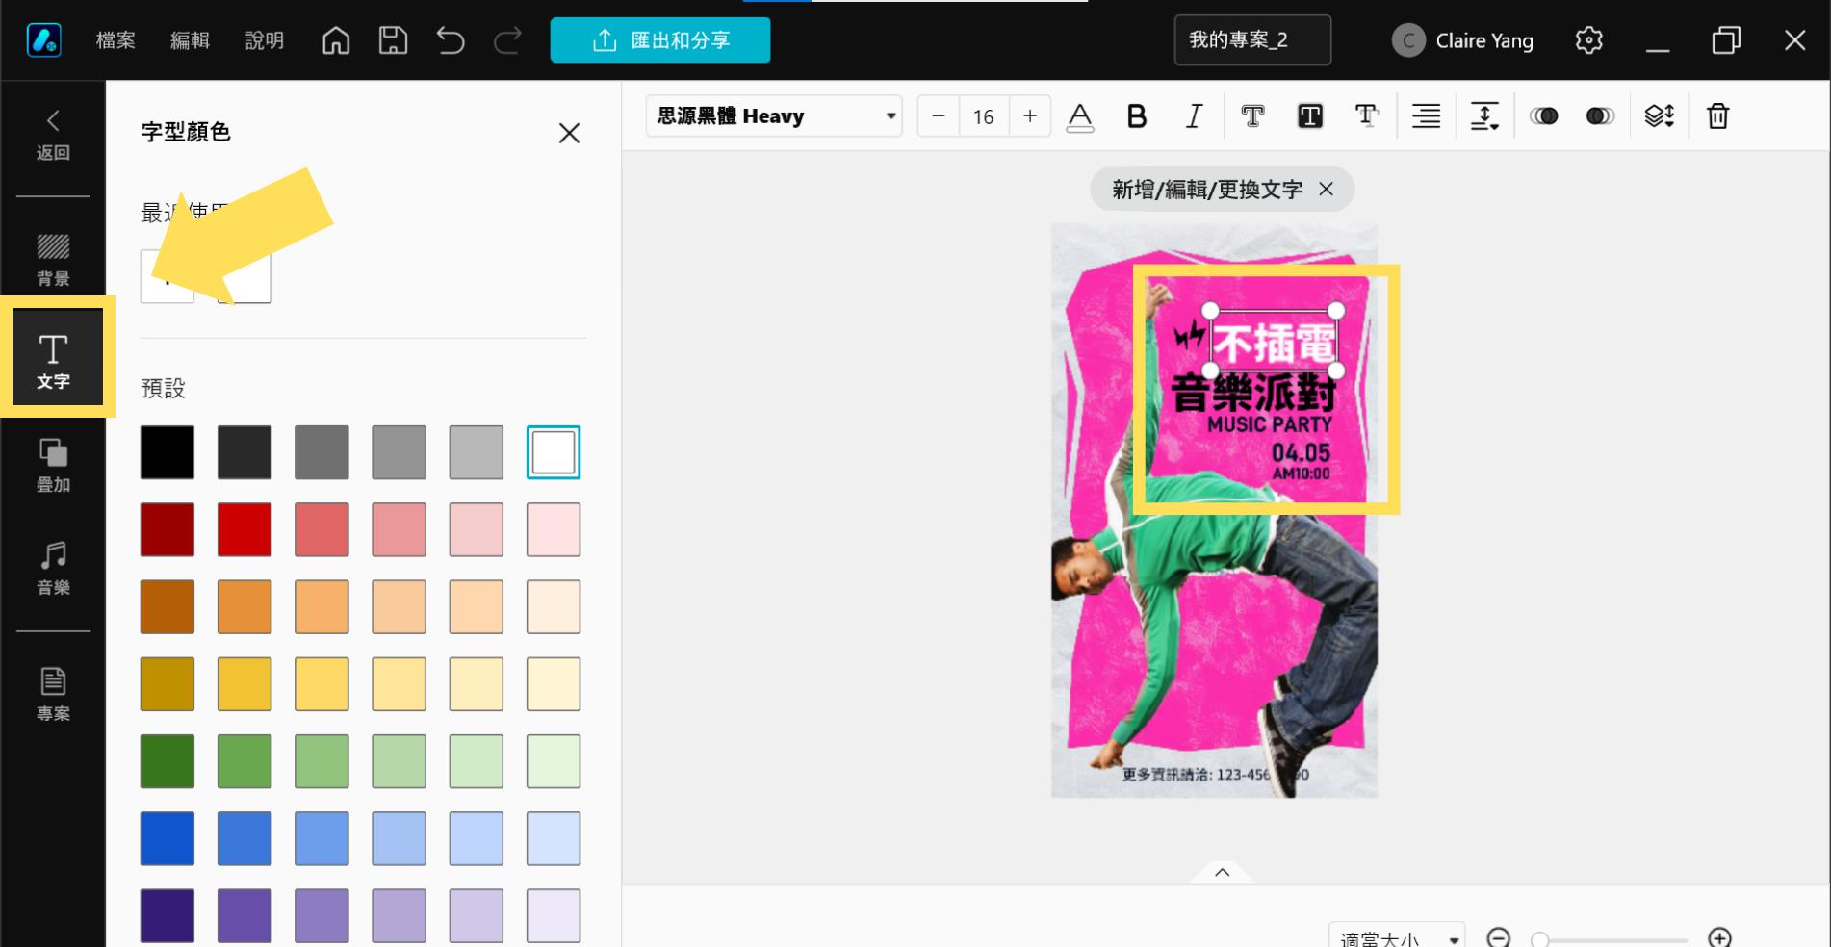Open the 思源黑體 Heavy font dropdown
The height and width of the screenshot is (947, 1831).
click(x=774, y=116)
